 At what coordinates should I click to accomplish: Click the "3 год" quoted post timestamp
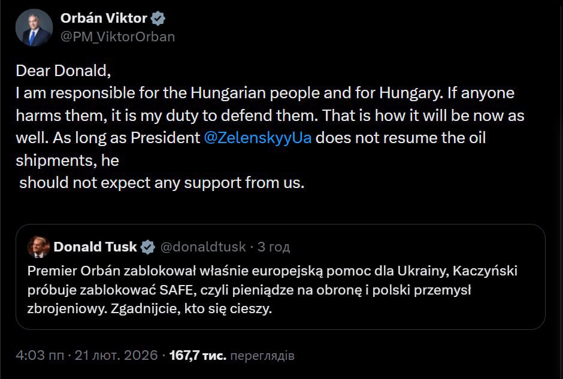(274, 247)
